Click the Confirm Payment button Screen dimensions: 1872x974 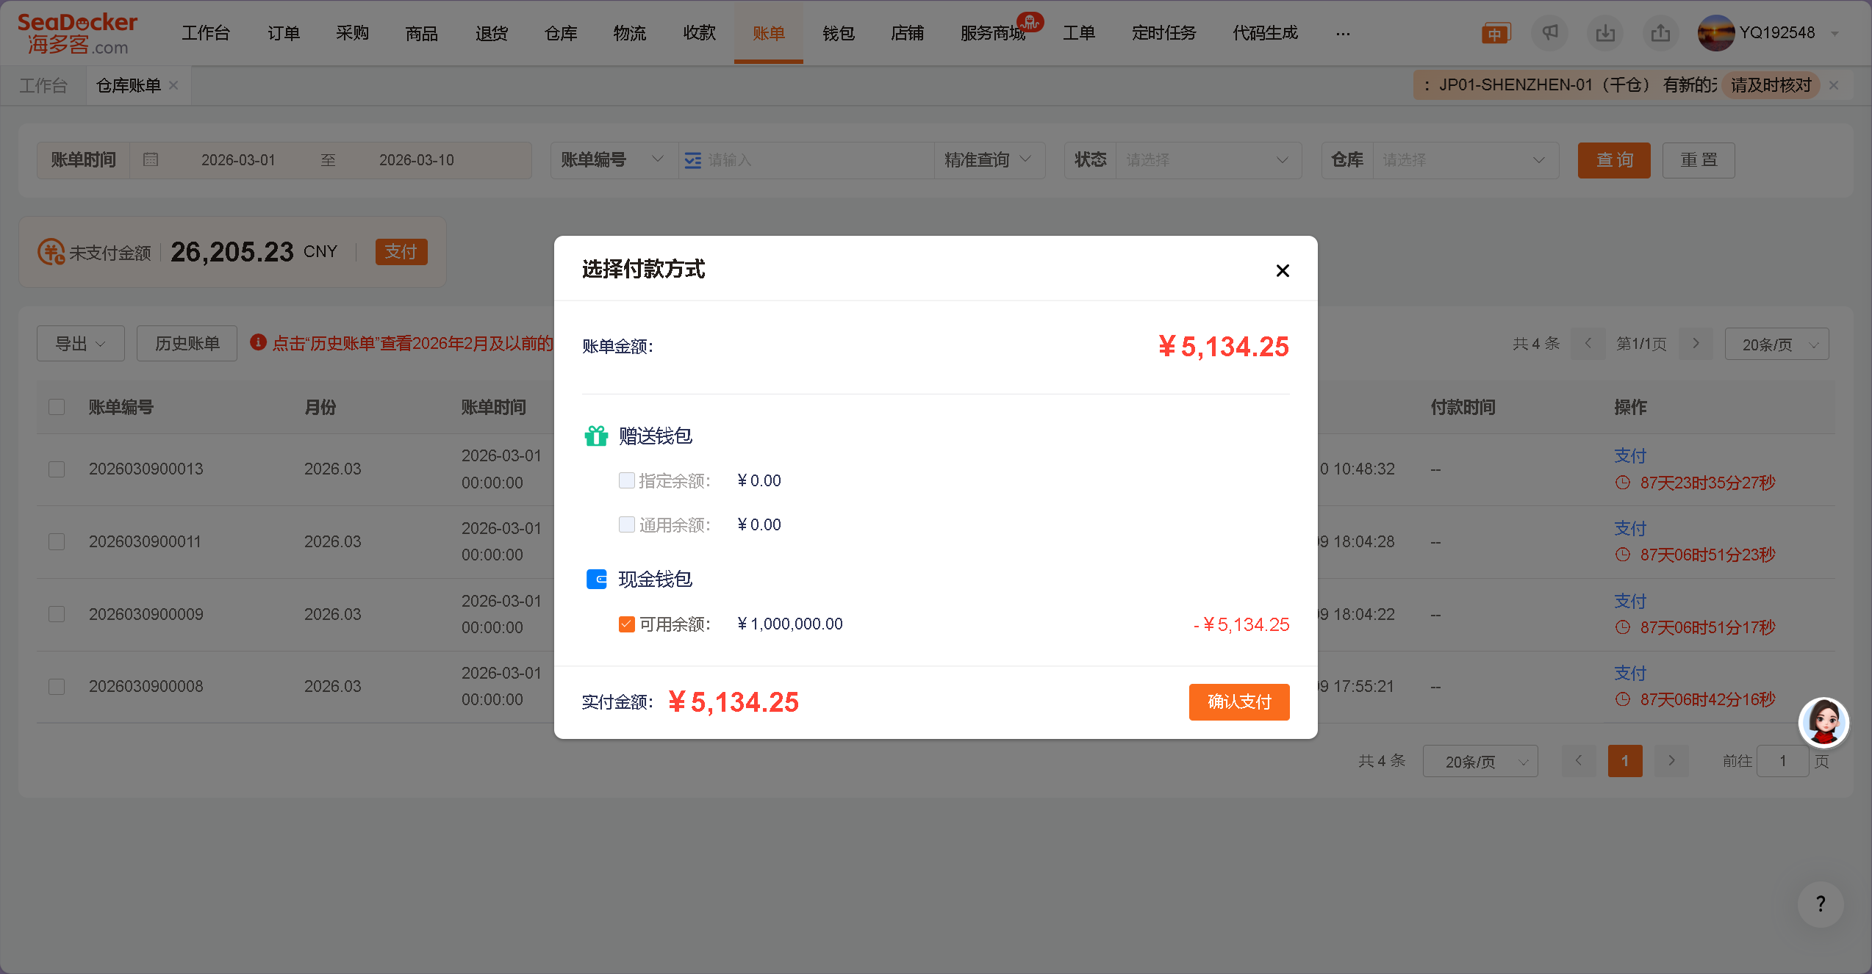coord(1239,701)
